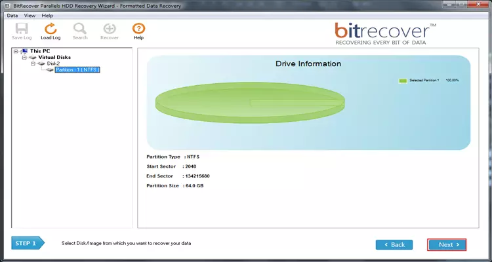Click the Save Log toolbar icon
Viewport: 492px width, 262px height.
coord(22,31)
